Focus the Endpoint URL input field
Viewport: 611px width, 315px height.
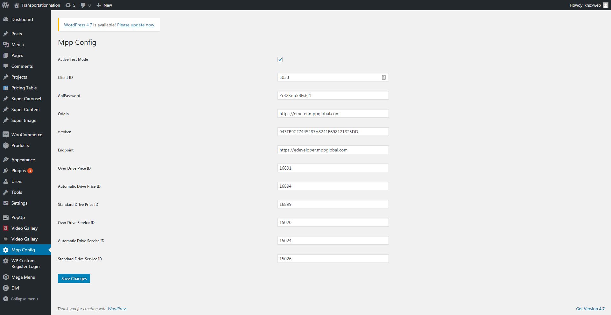coord(333,150)
